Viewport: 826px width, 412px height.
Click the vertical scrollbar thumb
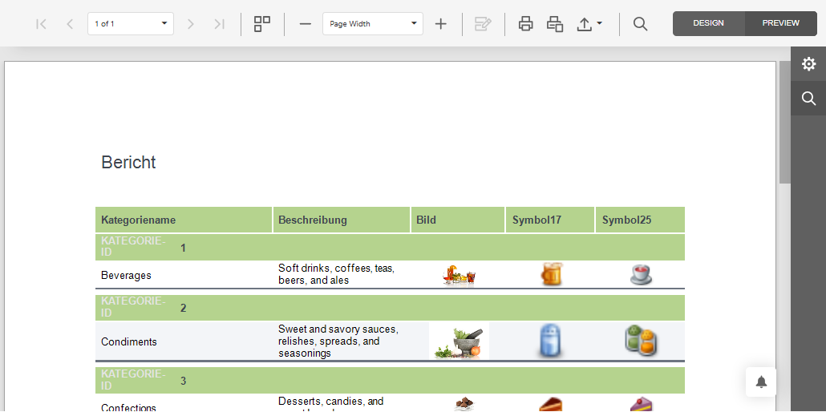tap(784, 122)
